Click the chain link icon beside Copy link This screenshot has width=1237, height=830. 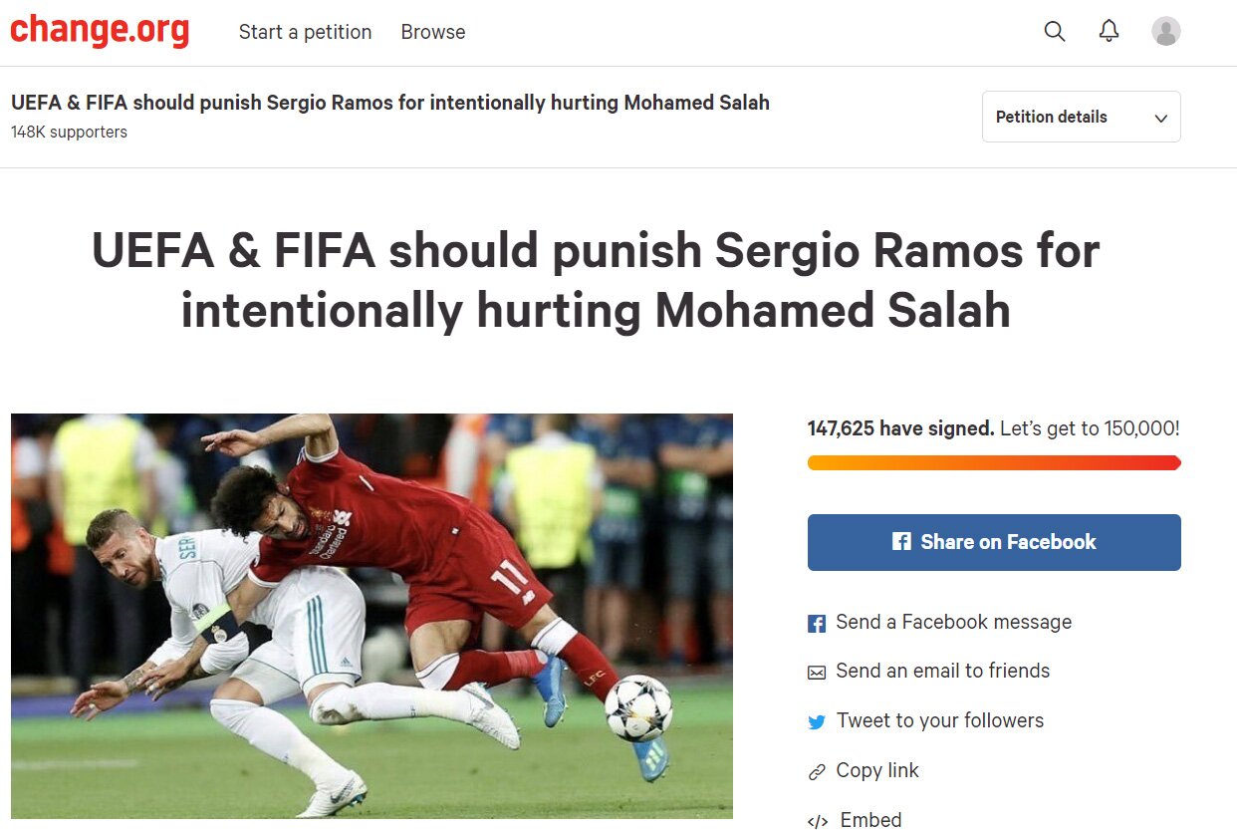(x=817, y=772)
